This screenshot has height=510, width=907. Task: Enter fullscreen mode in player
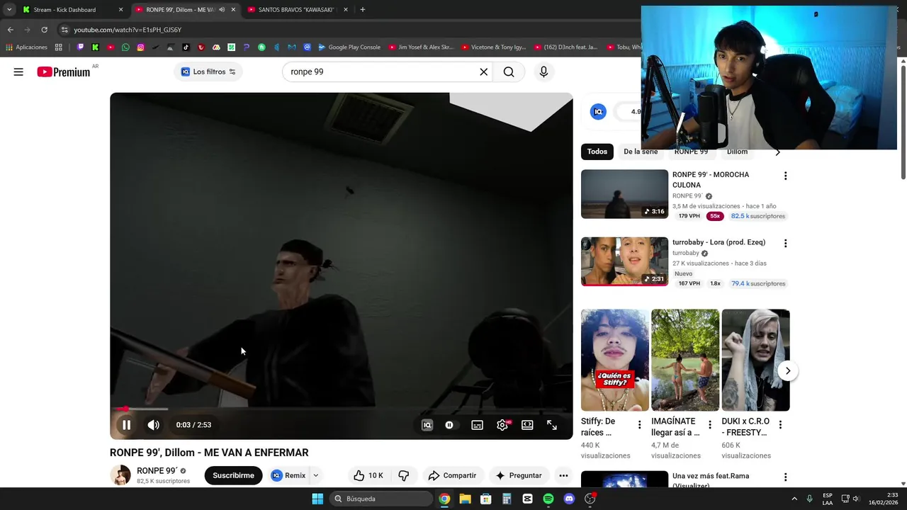pyautogui.click(x=552, y=425)
